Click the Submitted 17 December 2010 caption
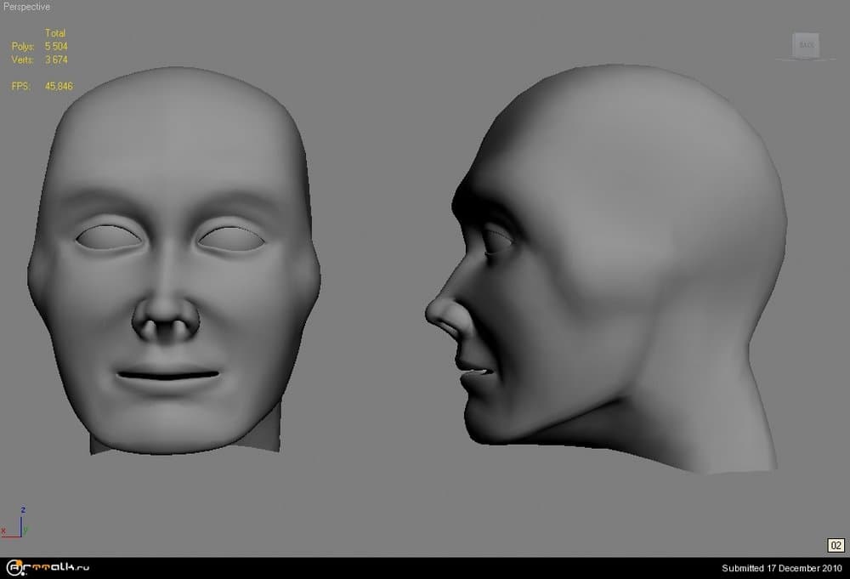 click(782, 568)
